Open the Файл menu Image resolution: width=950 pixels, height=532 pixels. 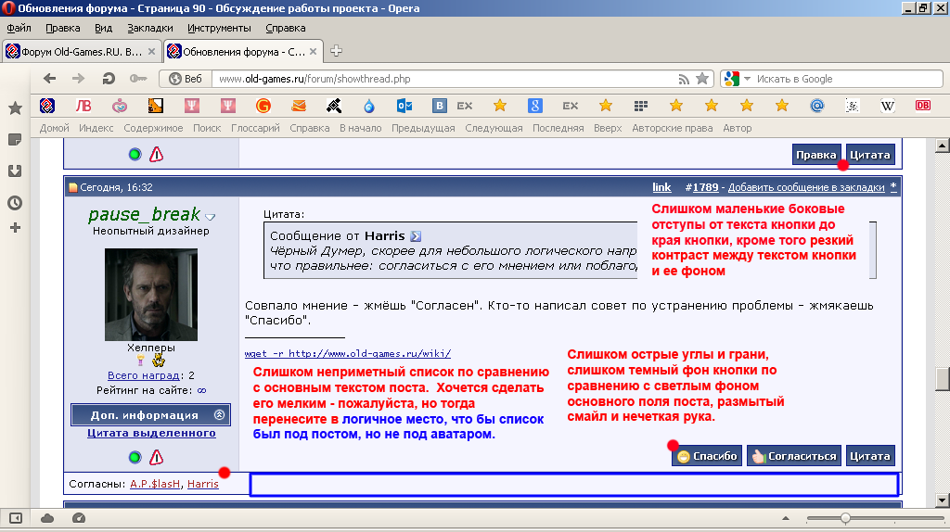pos(19,28)
